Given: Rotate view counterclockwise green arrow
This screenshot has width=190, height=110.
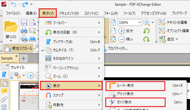Looking at the screenshot, I should click(146, 31).
